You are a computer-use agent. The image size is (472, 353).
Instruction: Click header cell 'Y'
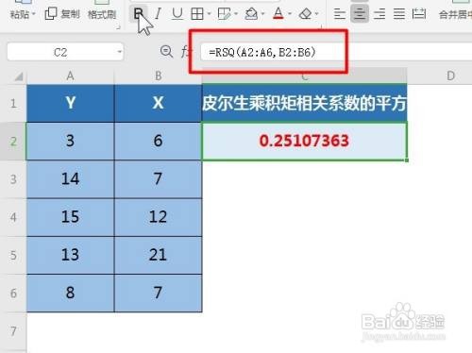[x=71, y=103]
